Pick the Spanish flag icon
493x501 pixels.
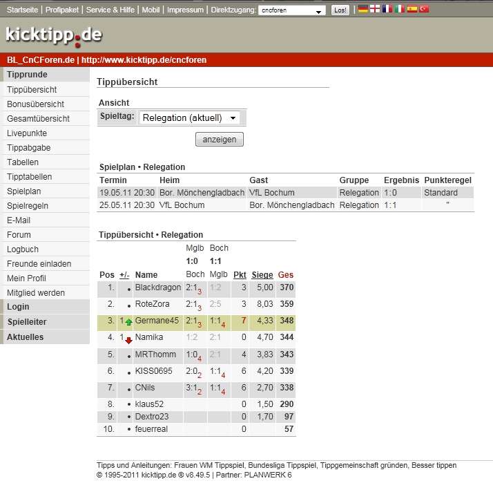coord(412,10)
